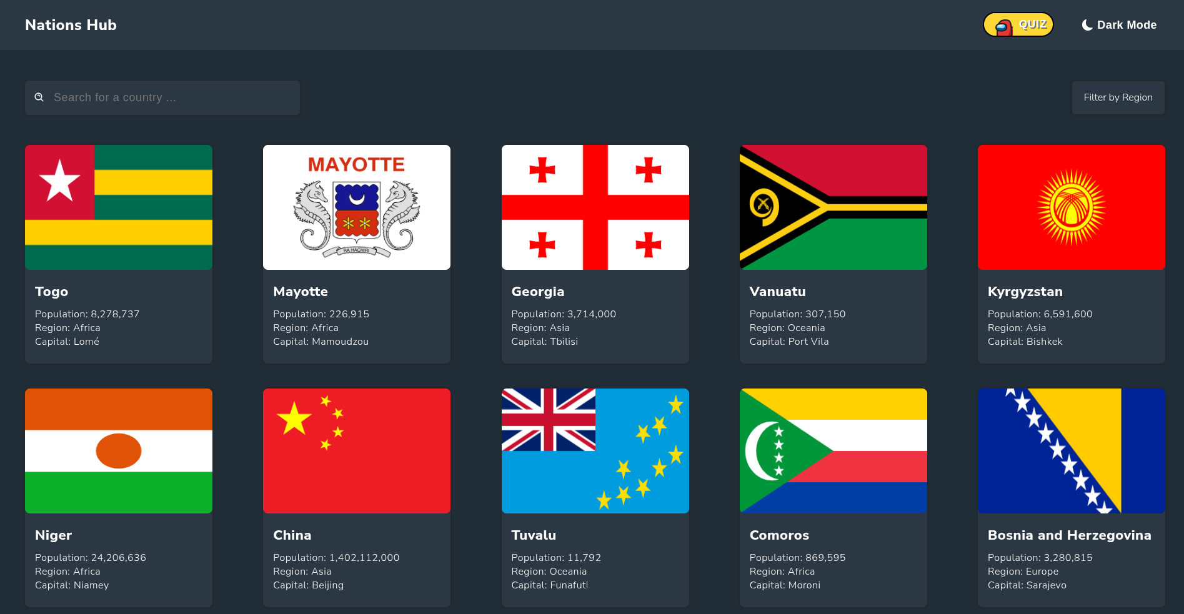This screenshot has width=1184, height=614.
Task: Click the Vanuatu flag image
Action: coord(833,207)
